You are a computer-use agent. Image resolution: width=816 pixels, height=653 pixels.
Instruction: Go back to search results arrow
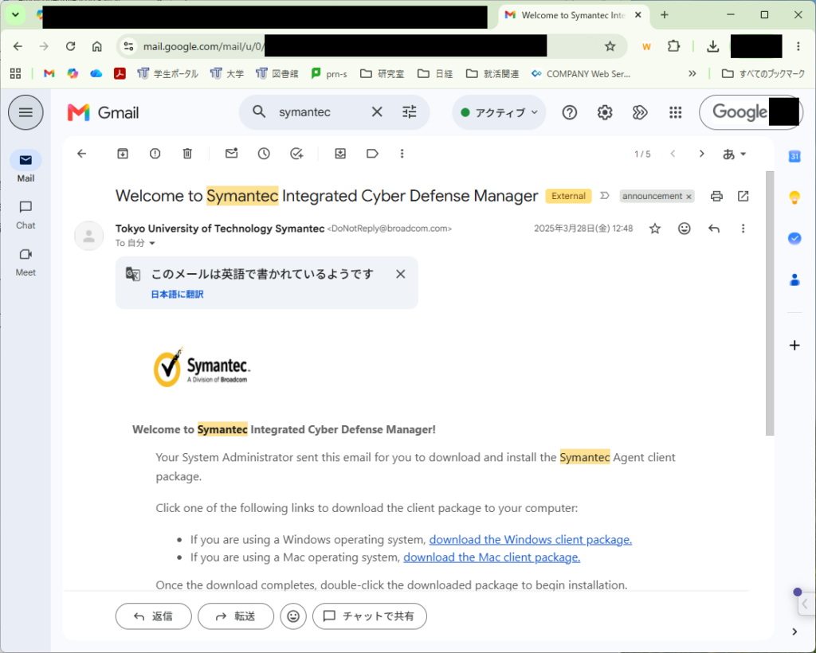[x=82, y=154]
